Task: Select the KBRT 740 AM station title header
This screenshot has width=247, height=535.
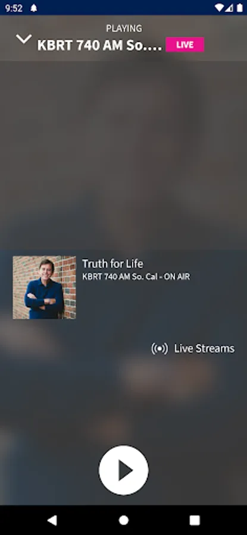Action: 99,45
